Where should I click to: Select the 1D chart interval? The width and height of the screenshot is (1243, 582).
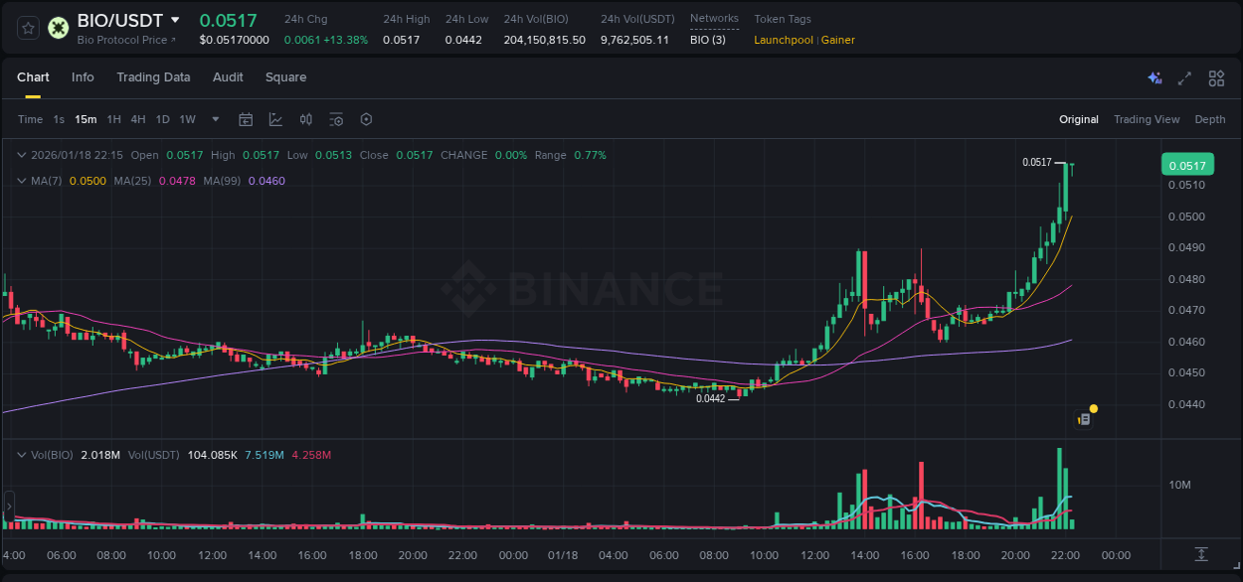162,119
